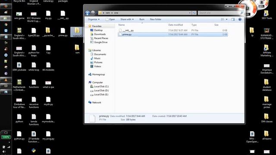Select the '10th youtube' desktop icon
This screenshot has height=155, width=276.
(19, 67)
